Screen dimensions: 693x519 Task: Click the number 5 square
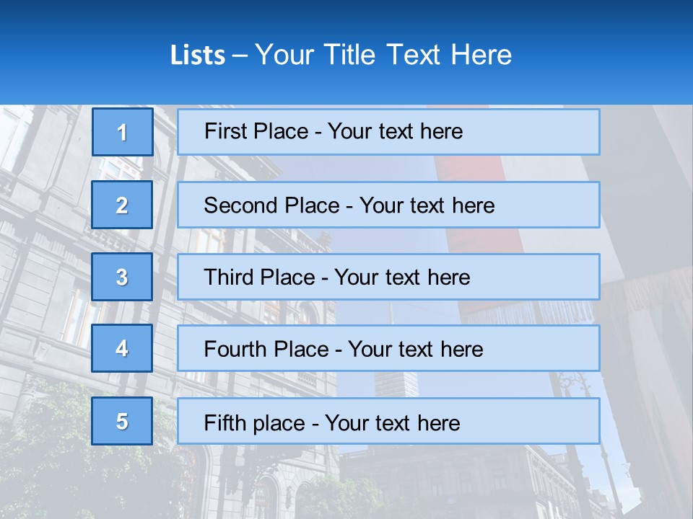pos(122,421)
